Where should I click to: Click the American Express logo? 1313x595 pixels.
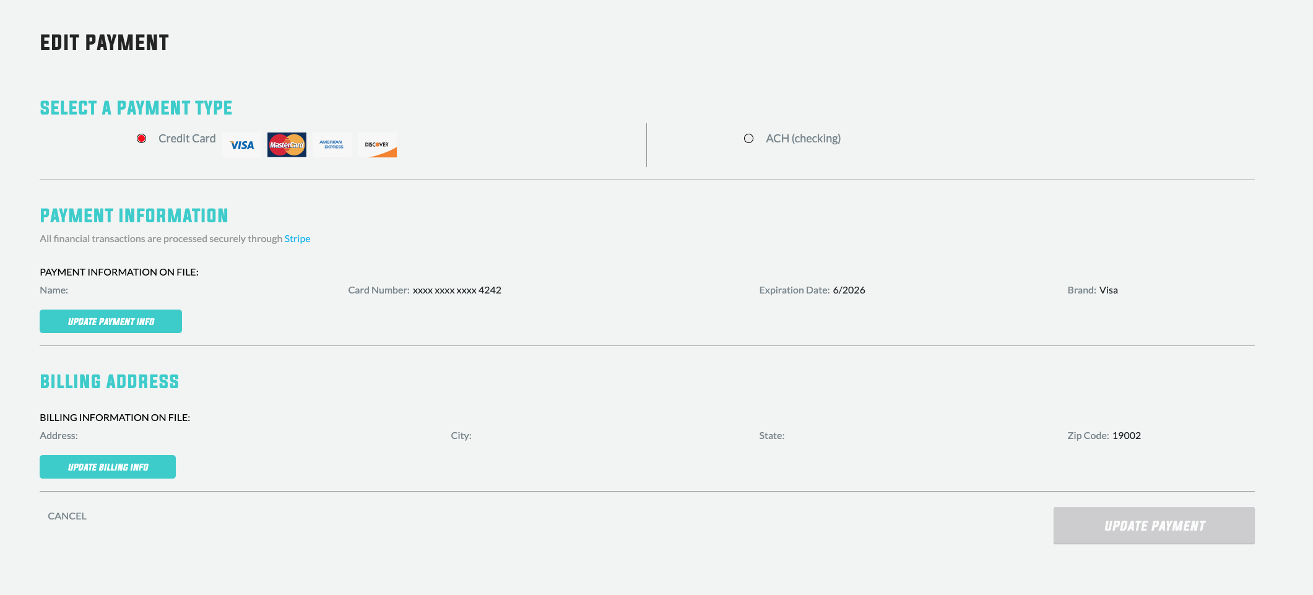pos(332,145)
